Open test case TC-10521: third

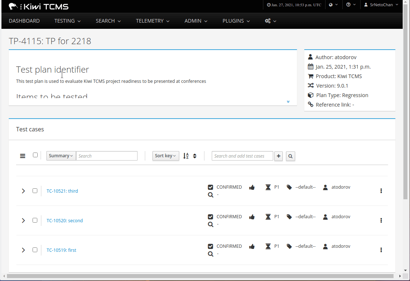click(62, 191)
